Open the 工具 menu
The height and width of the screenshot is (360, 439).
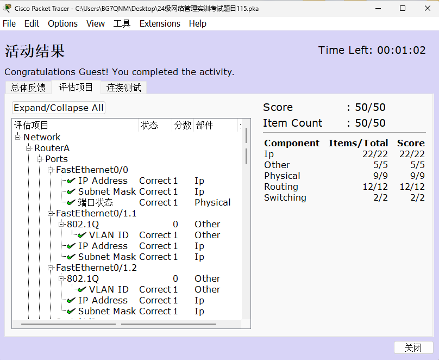pos(122,23)
